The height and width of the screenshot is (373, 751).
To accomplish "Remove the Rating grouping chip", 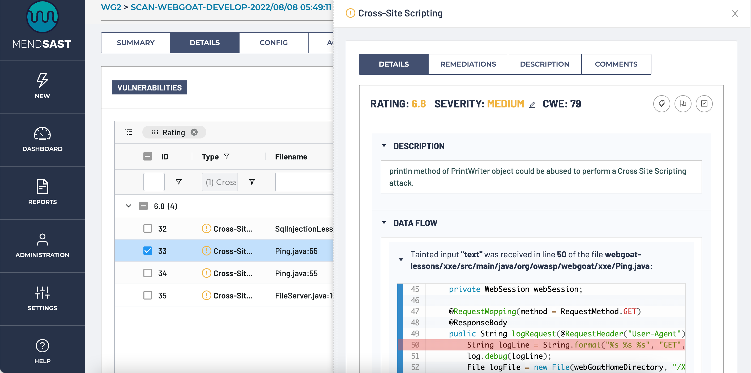I will 194,132.
